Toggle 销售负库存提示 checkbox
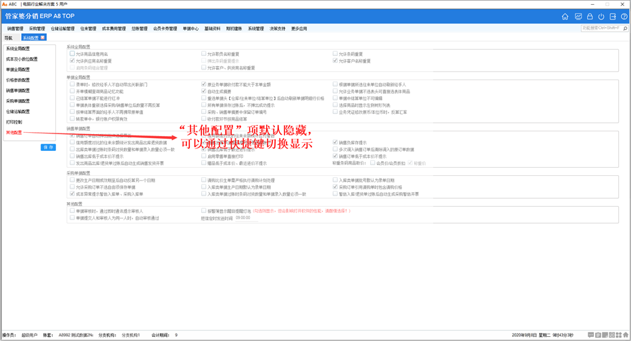 [335, 142]
